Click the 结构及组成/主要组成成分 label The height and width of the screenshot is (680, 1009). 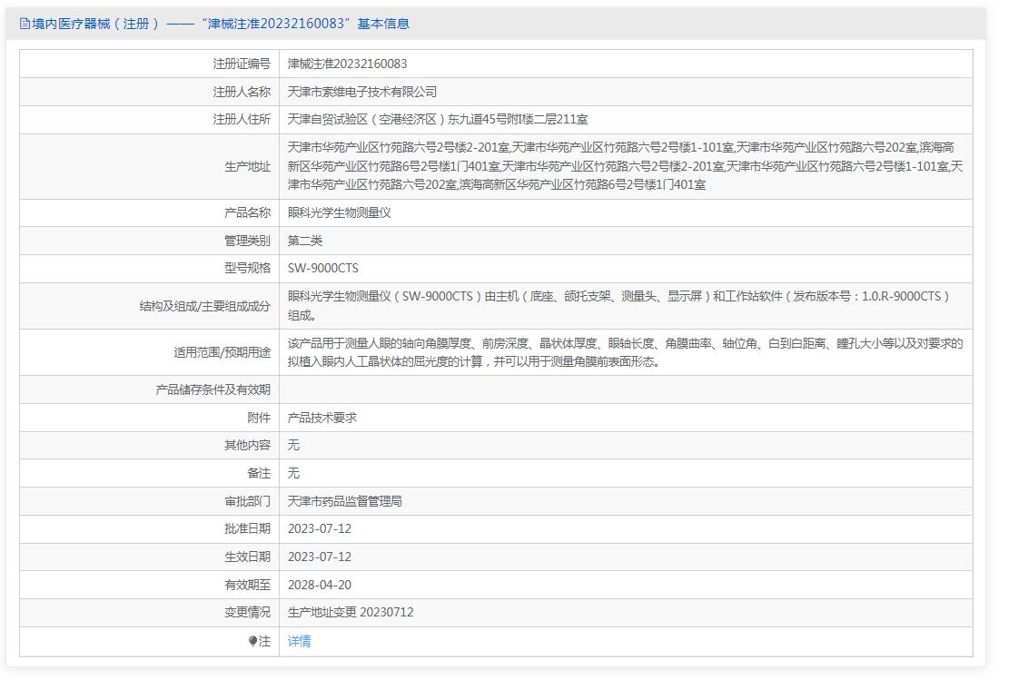tap(204, 306)
